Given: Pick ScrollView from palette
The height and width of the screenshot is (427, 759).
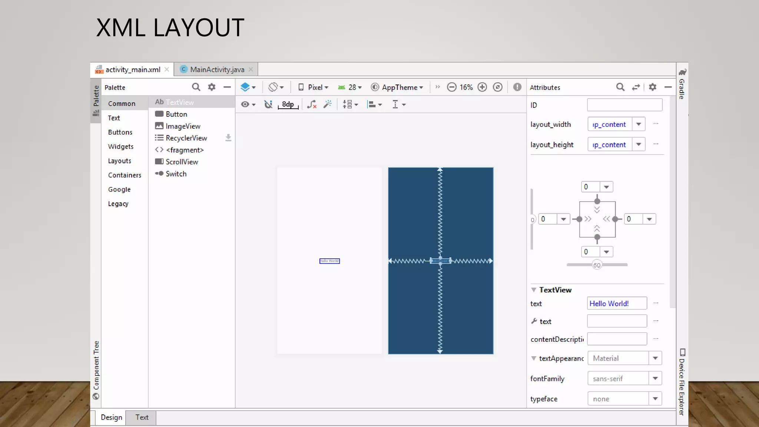Looking at the screenshot, I should (192, 162).
